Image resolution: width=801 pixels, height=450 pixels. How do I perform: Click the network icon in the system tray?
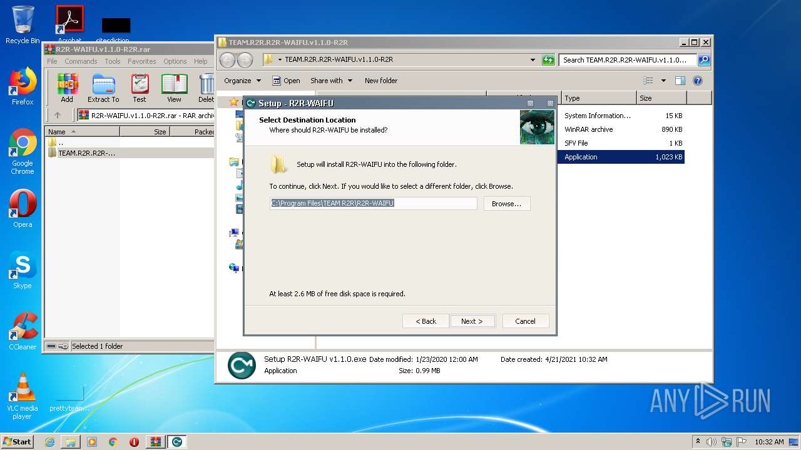tap(726, 442)
